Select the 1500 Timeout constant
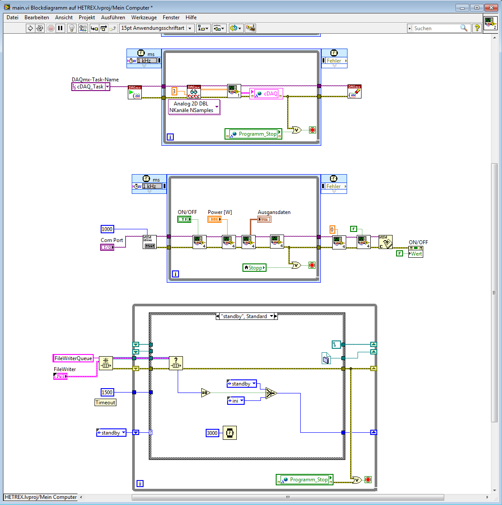The width and height of the screenshot is (502, 505). click(107, 392)
